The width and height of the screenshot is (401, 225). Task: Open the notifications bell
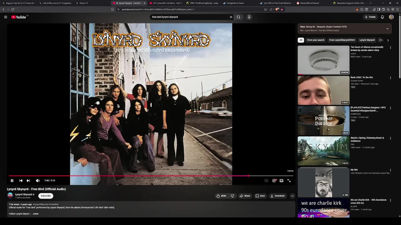pyautogui.click(x=382, y=17)
